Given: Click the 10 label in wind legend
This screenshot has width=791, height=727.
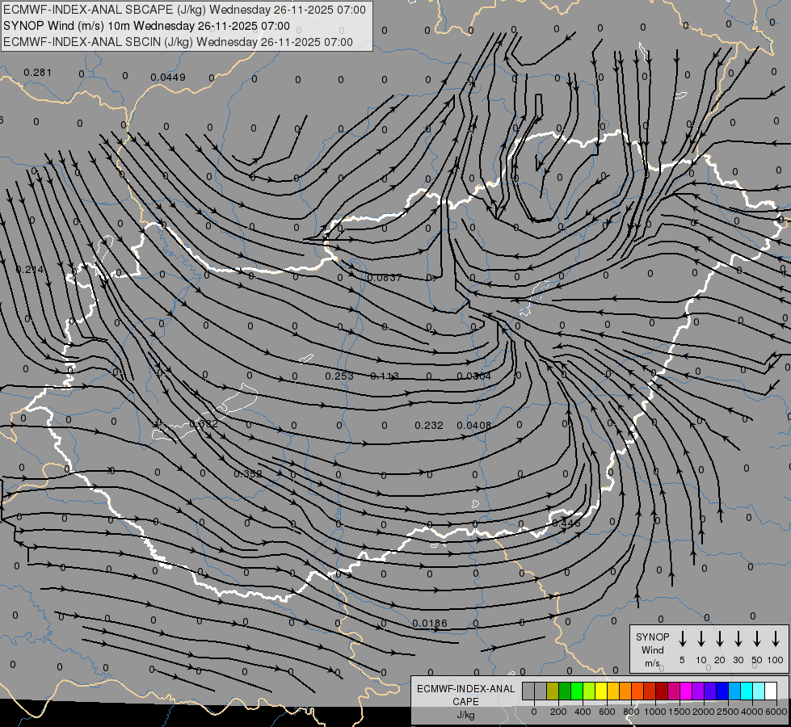Looking at the screenshot, I should 701,660.
